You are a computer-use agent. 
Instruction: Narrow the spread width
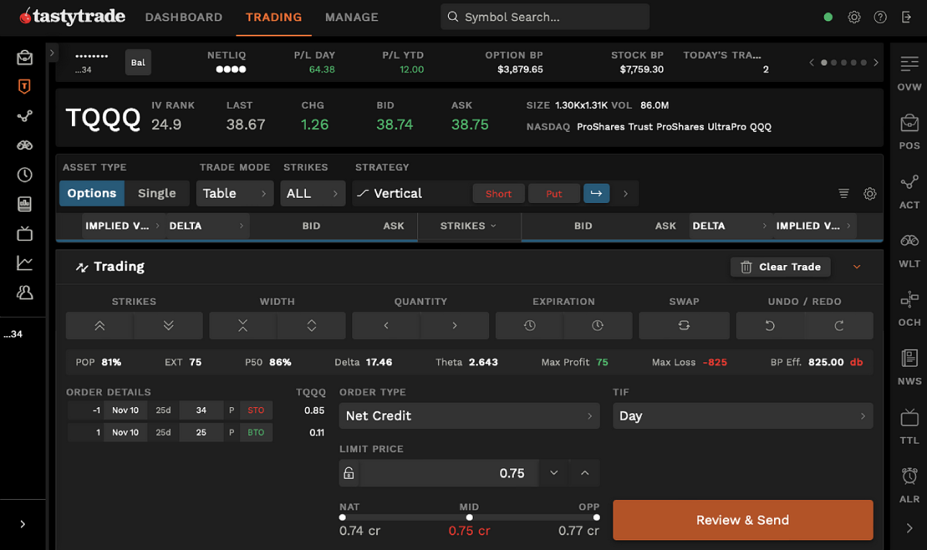(x=243, y=326)
